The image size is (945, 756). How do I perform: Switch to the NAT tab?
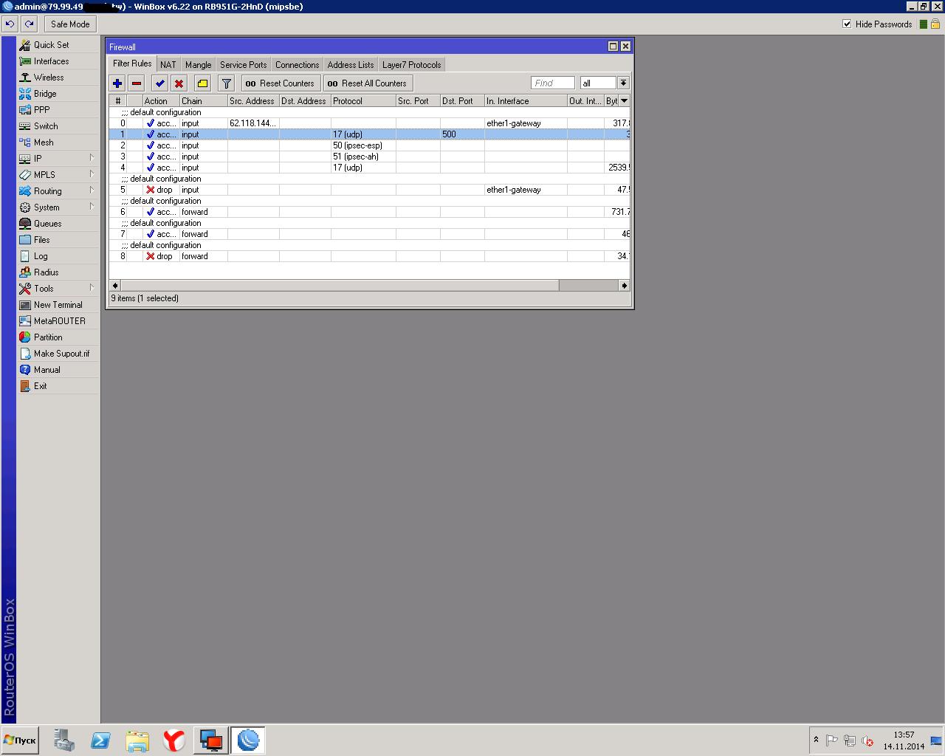pyautogui.click(x=168, y=65)
